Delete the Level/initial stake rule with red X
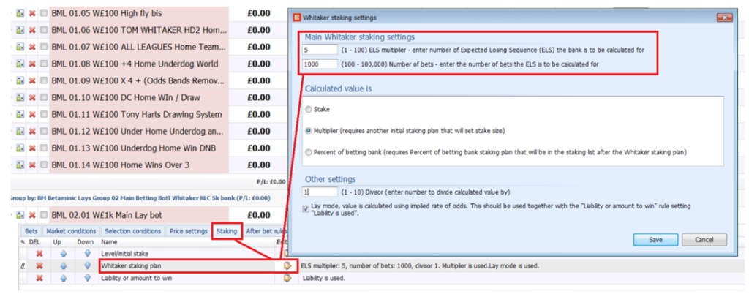 [x=40, y=252]
